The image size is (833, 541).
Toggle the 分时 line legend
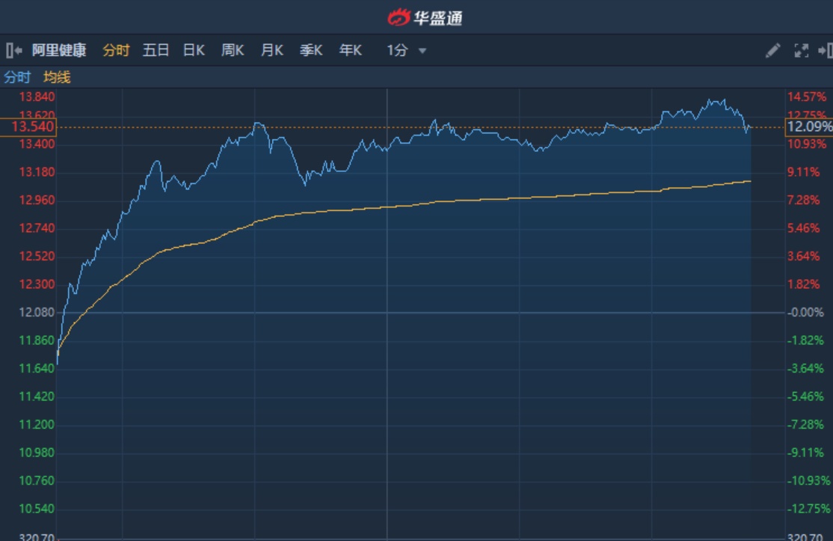click(x=17, y=77)
